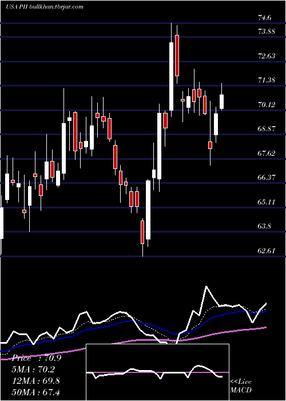
Task: Click the 73.88 price axis label
Action: 267,32
